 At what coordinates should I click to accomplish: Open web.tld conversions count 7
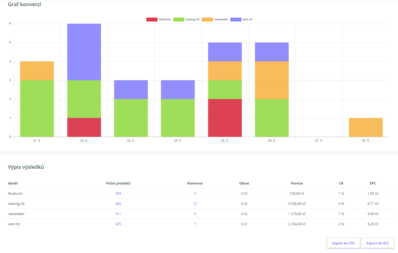tap(195, 224)
